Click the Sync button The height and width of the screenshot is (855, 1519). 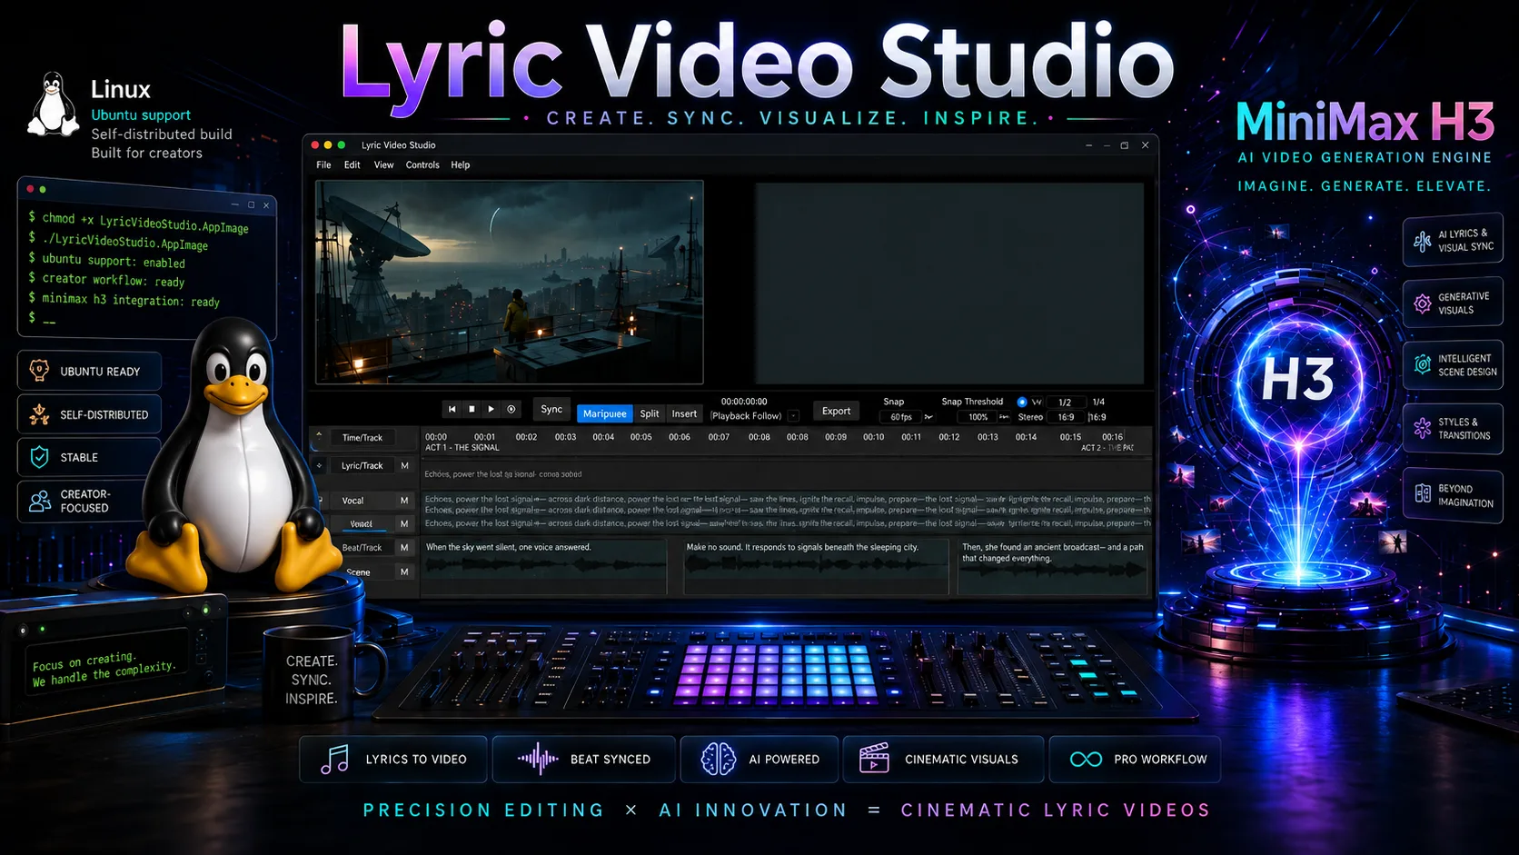pos(551,409)
